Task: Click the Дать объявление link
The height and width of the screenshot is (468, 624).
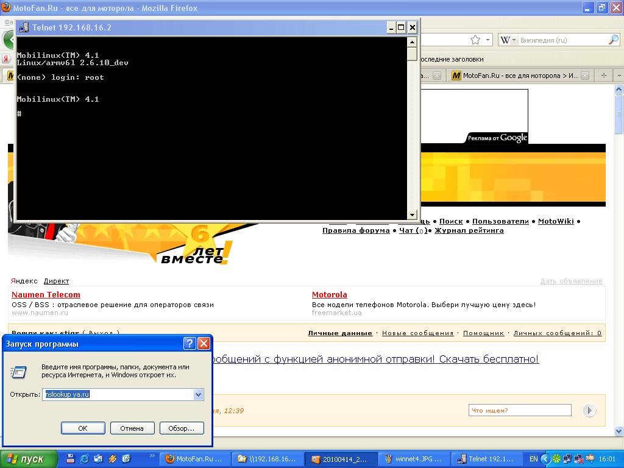Action: (571, 281)
